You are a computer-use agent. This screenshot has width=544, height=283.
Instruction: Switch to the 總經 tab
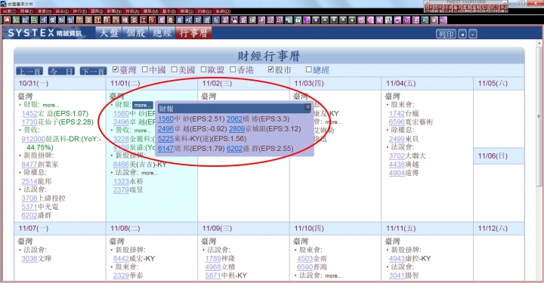point(162,33)
